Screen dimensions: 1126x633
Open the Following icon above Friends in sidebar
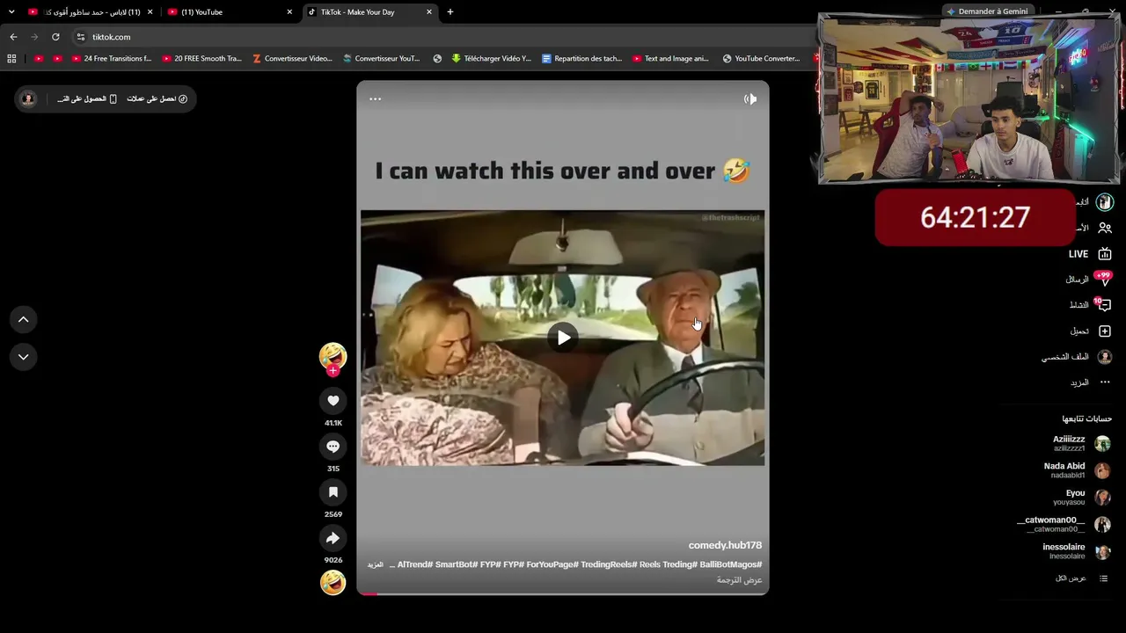[1105, 202]
